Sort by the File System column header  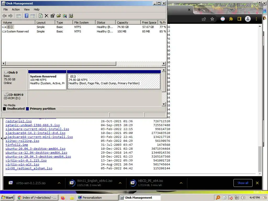coord(84,23)
